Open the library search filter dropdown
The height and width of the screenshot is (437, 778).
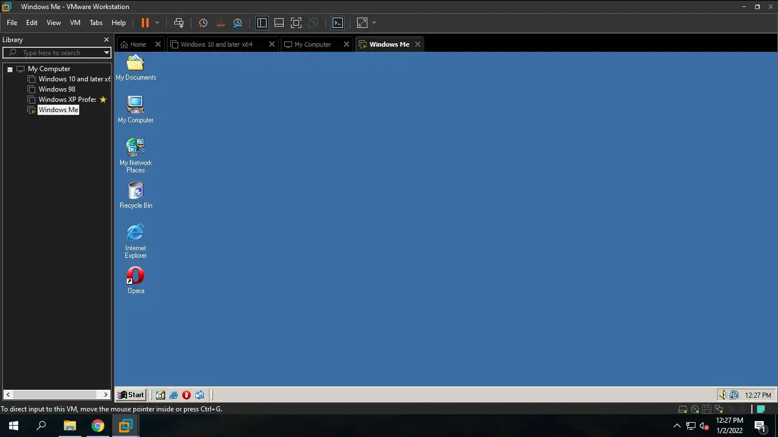pyautogui.click(x=107, y=53)
